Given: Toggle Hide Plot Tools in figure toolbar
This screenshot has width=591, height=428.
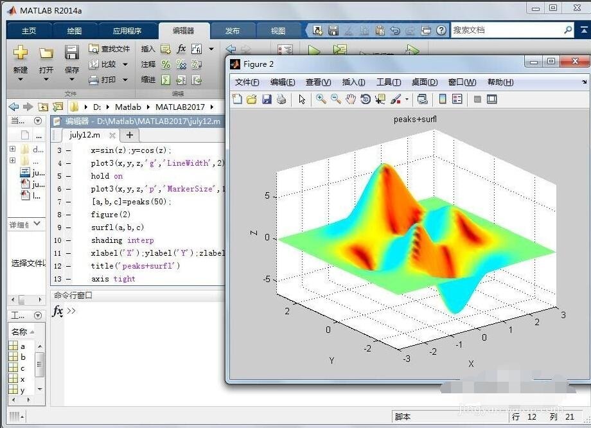Looking at the screenshot, I should tap(477, 99).
